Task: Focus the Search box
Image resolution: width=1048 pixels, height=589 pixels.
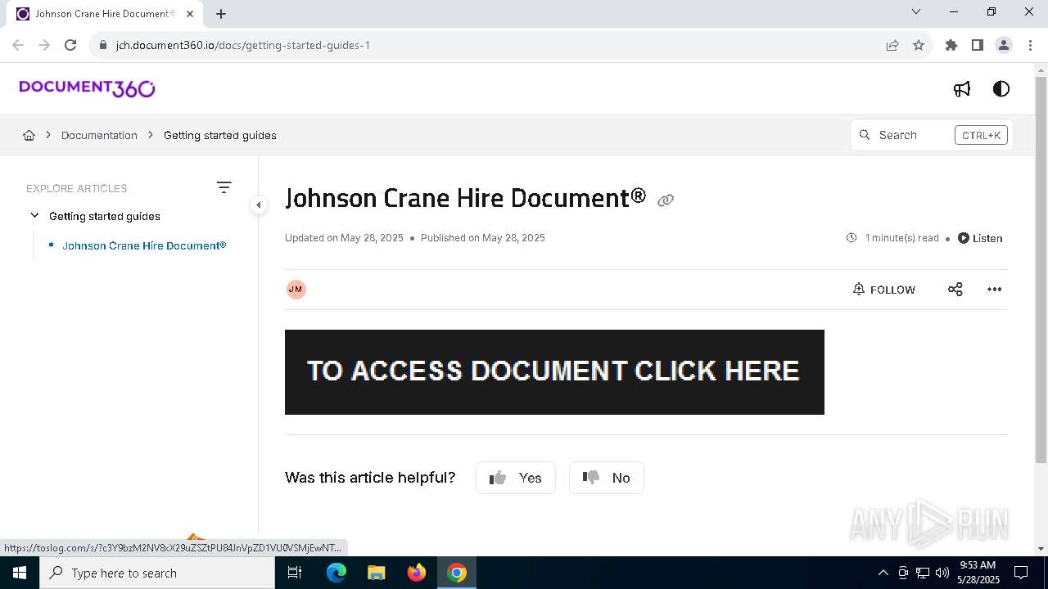Action: pyautogui.click(x=932, y=135)
